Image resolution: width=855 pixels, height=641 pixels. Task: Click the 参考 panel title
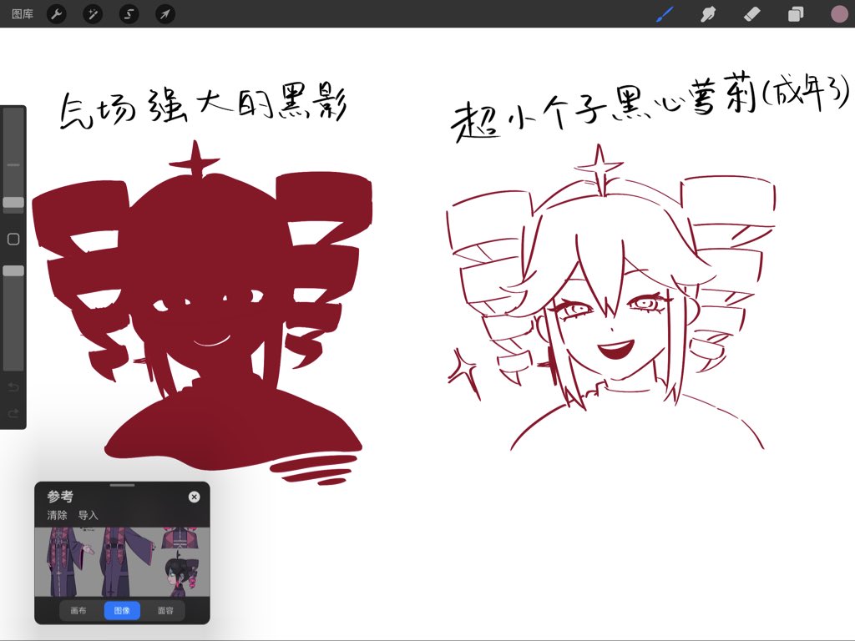60,497
